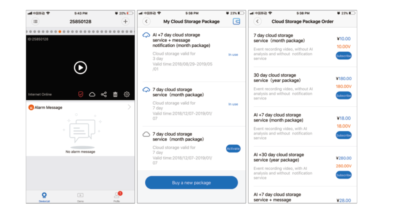393x216 pixels.
Task: Go back from Cloud Storage Package Order
Action: coord(258,22)
